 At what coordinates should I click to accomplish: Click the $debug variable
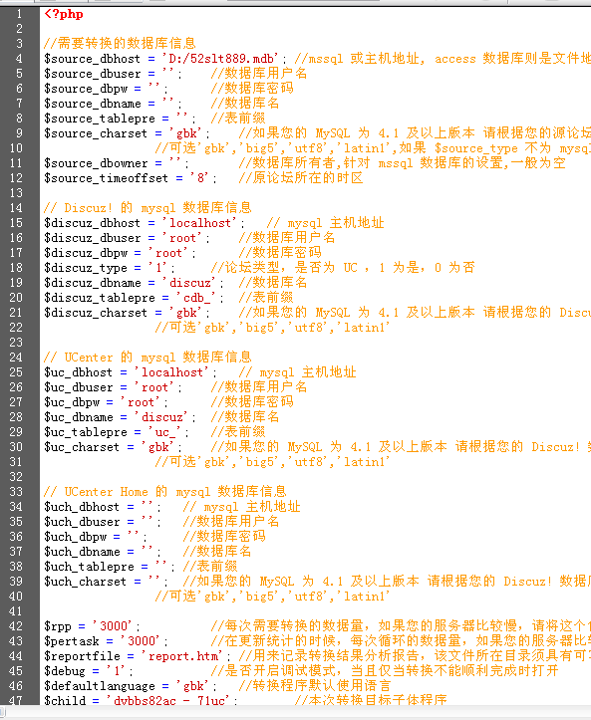tap(65, 671)
